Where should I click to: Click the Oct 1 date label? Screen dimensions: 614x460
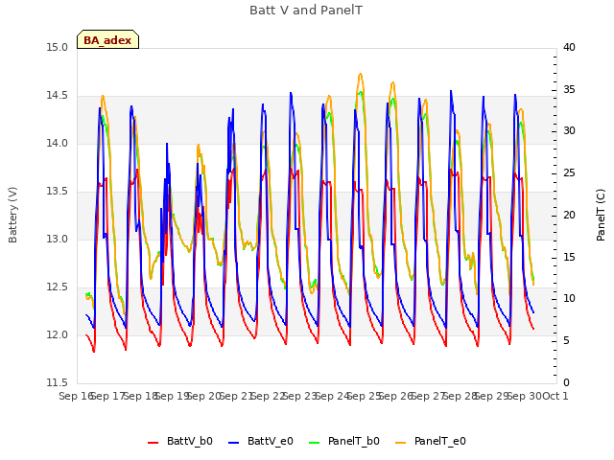point(555,396)
